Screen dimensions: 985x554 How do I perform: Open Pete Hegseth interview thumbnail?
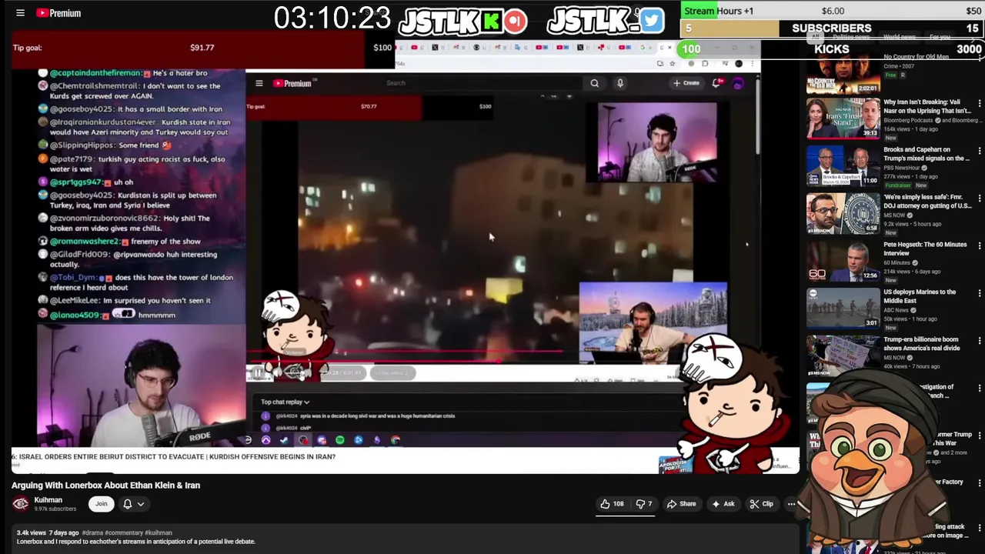pos(843,261)
